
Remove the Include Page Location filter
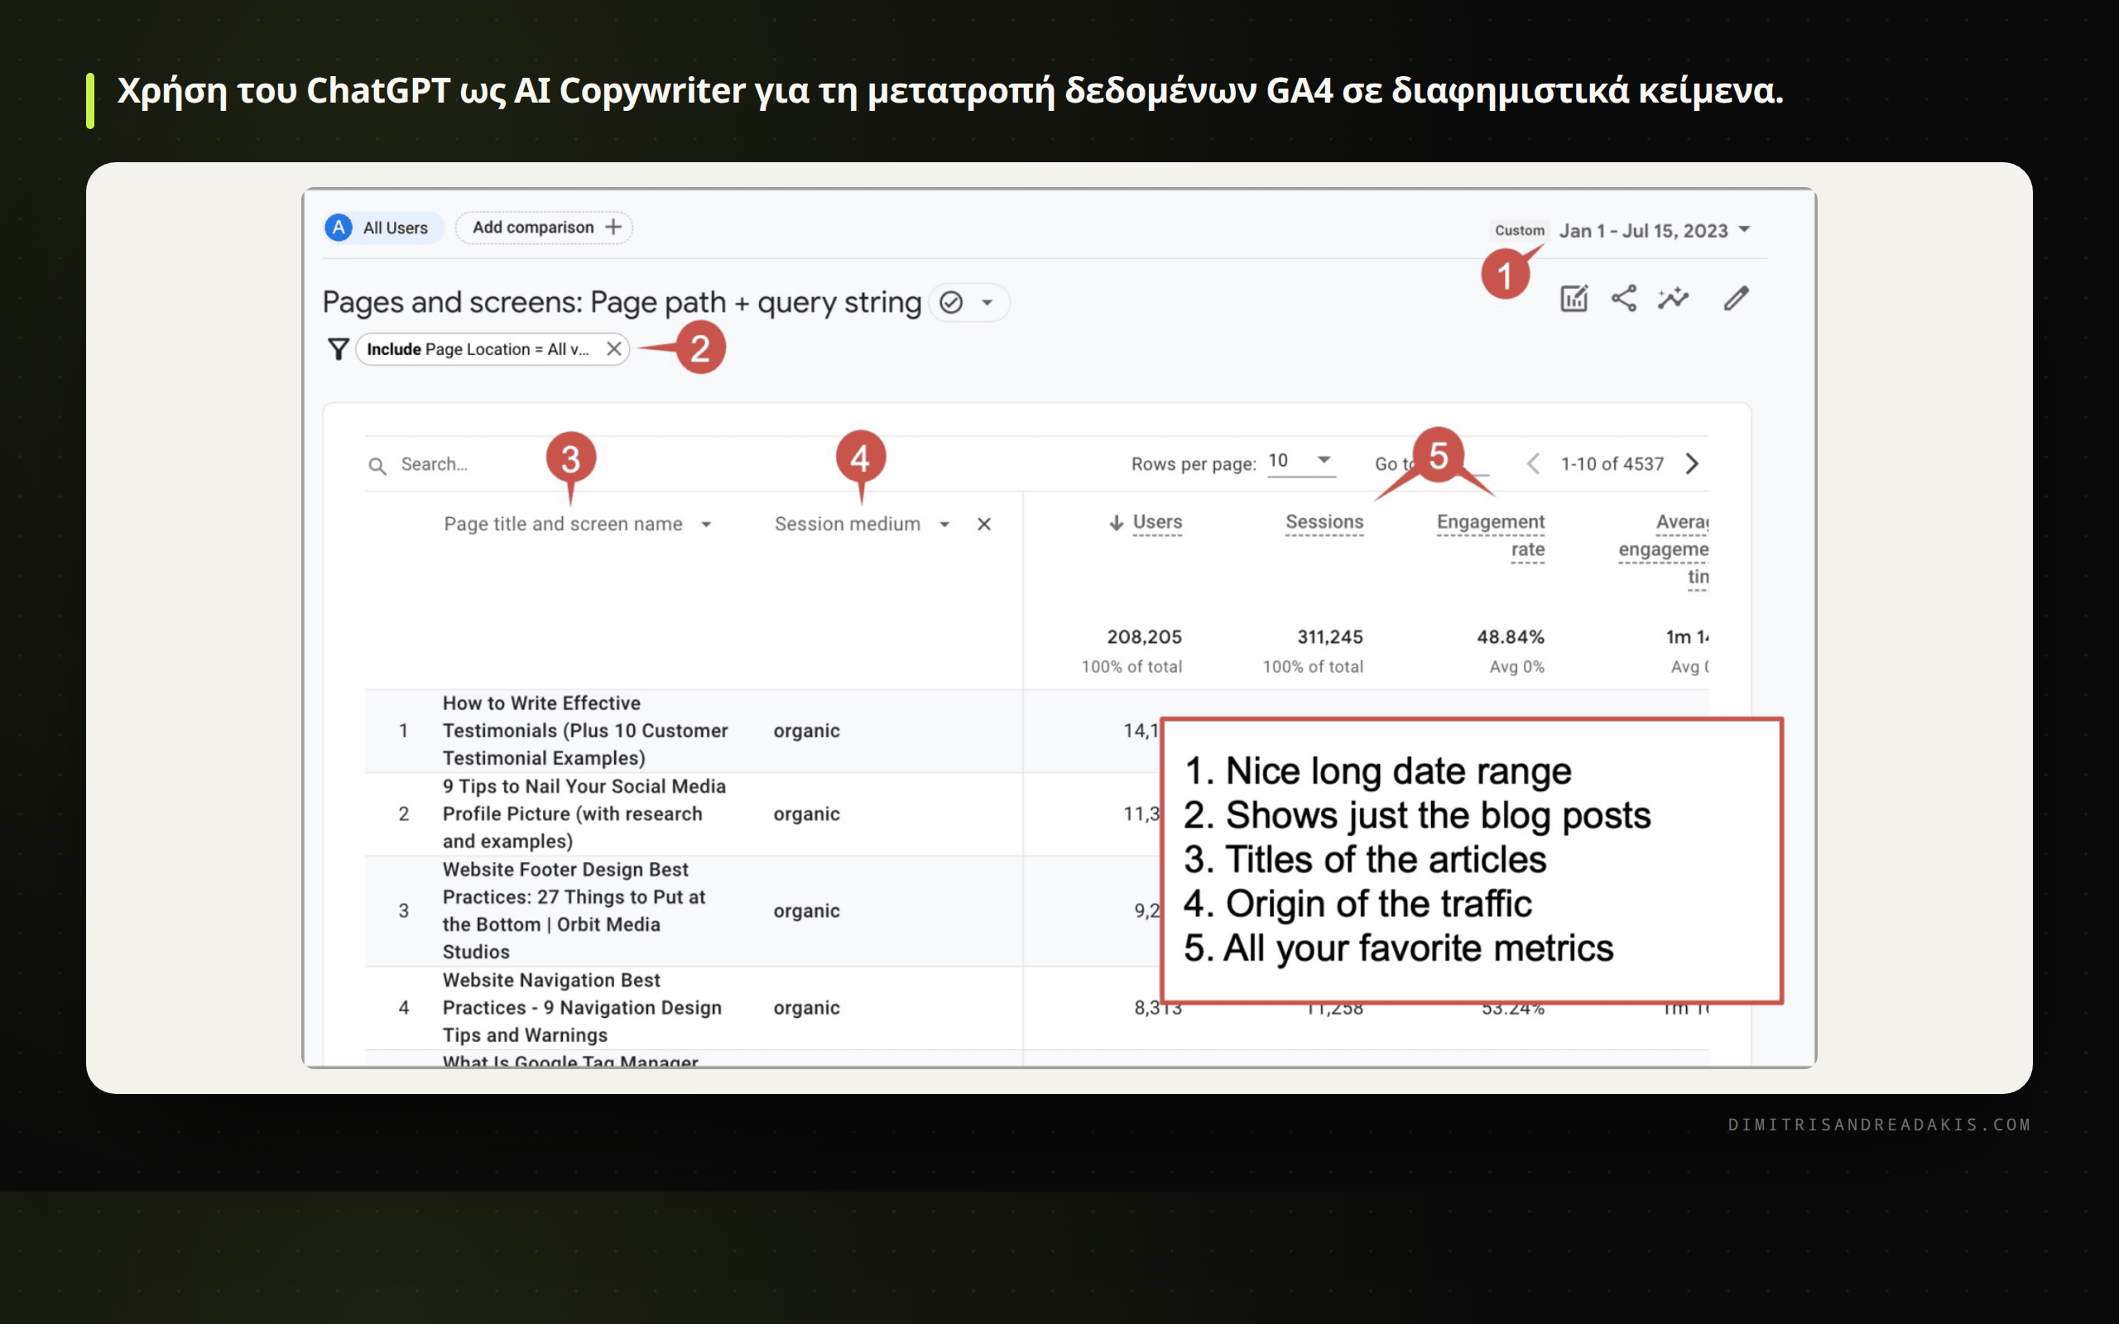click(x=614, y=349)
